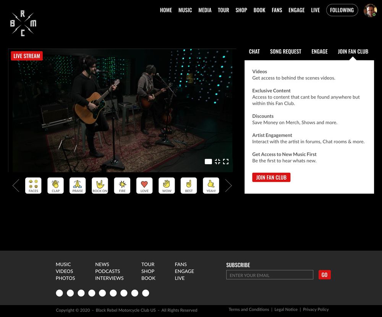The image size is (382, 317).
Task: Show more reactions with the right arrow
Action: click(228, 185)
